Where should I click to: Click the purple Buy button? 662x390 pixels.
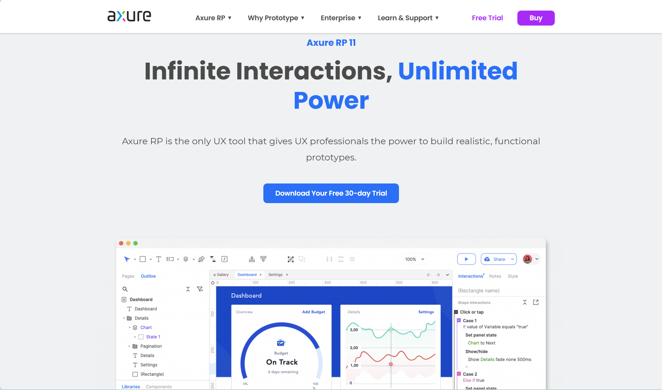536,18
